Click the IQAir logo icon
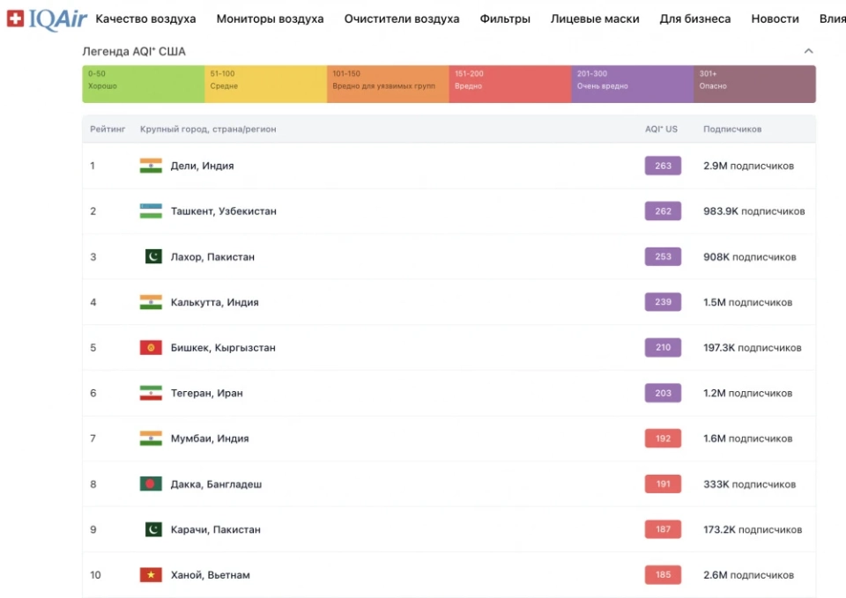 pyautogui.click(x=13, y=17)
